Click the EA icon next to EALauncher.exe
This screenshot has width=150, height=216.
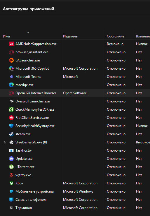11,60
